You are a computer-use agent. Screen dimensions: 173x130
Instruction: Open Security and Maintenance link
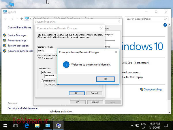click(x=22, y=108)
